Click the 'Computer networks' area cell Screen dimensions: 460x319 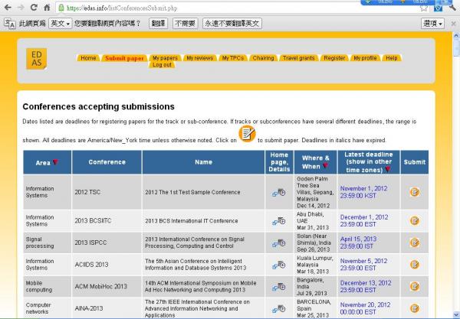pos(48,308)
